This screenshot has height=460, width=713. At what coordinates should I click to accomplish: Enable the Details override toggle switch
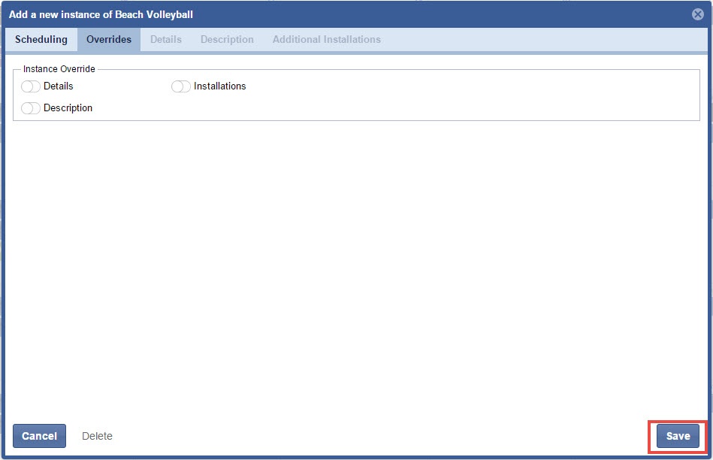tap(31, 86)
